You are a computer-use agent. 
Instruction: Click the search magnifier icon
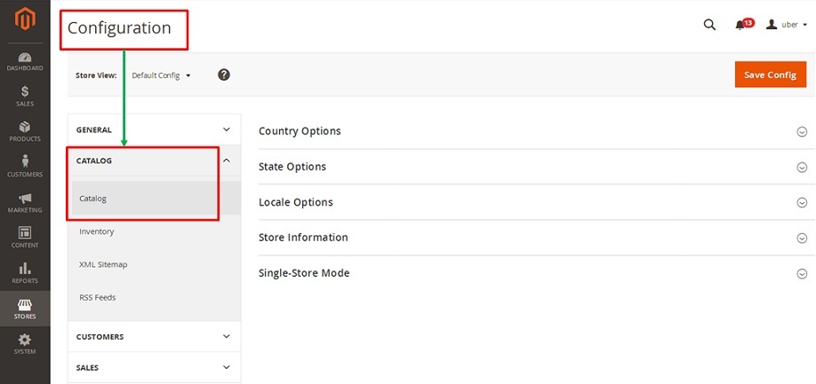pyautogui.click(x=709, y=25)
